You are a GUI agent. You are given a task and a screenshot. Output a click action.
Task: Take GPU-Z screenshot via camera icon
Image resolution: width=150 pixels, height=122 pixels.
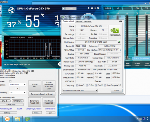click(121, 21)
